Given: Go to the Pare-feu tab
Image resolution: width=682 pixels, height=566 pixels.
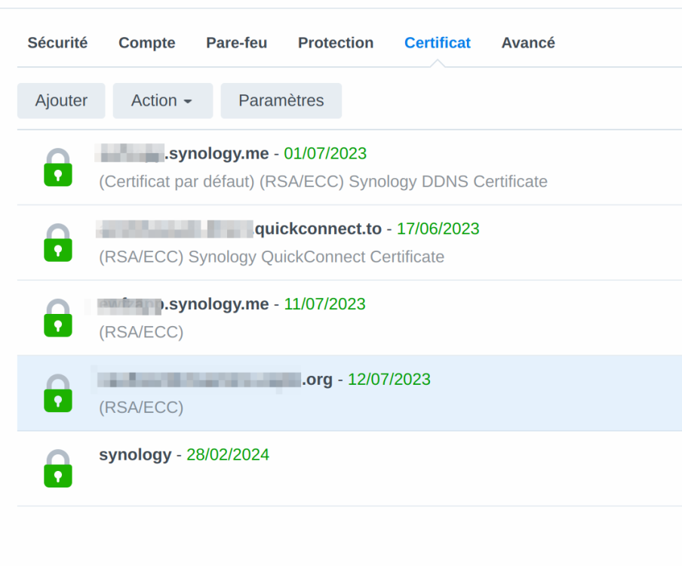Looking at the screenshot, I should [x=237, y=42].
